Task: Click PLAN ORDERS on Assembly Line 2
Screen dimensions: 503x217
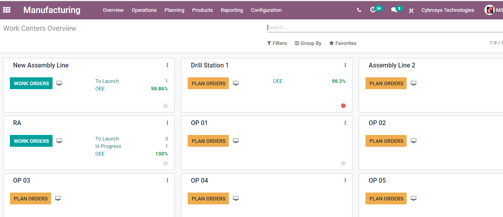Action: 386,83
